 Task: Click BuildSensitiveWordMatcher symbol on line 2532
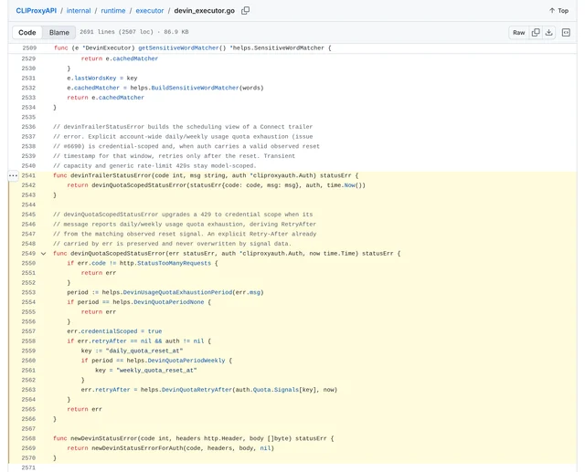click(195, 88)
